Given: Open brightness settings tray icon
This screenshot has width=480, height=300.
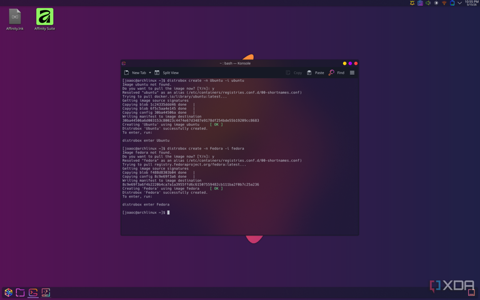Looking at the screenshot, I should tap(436, 2).
